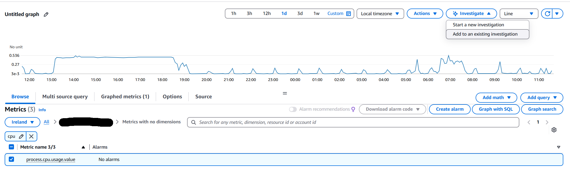Uncheck the process.cpu.usage.value metric checkbox
The width and height of the screenshot is (570, 169).
coord(11,159)
